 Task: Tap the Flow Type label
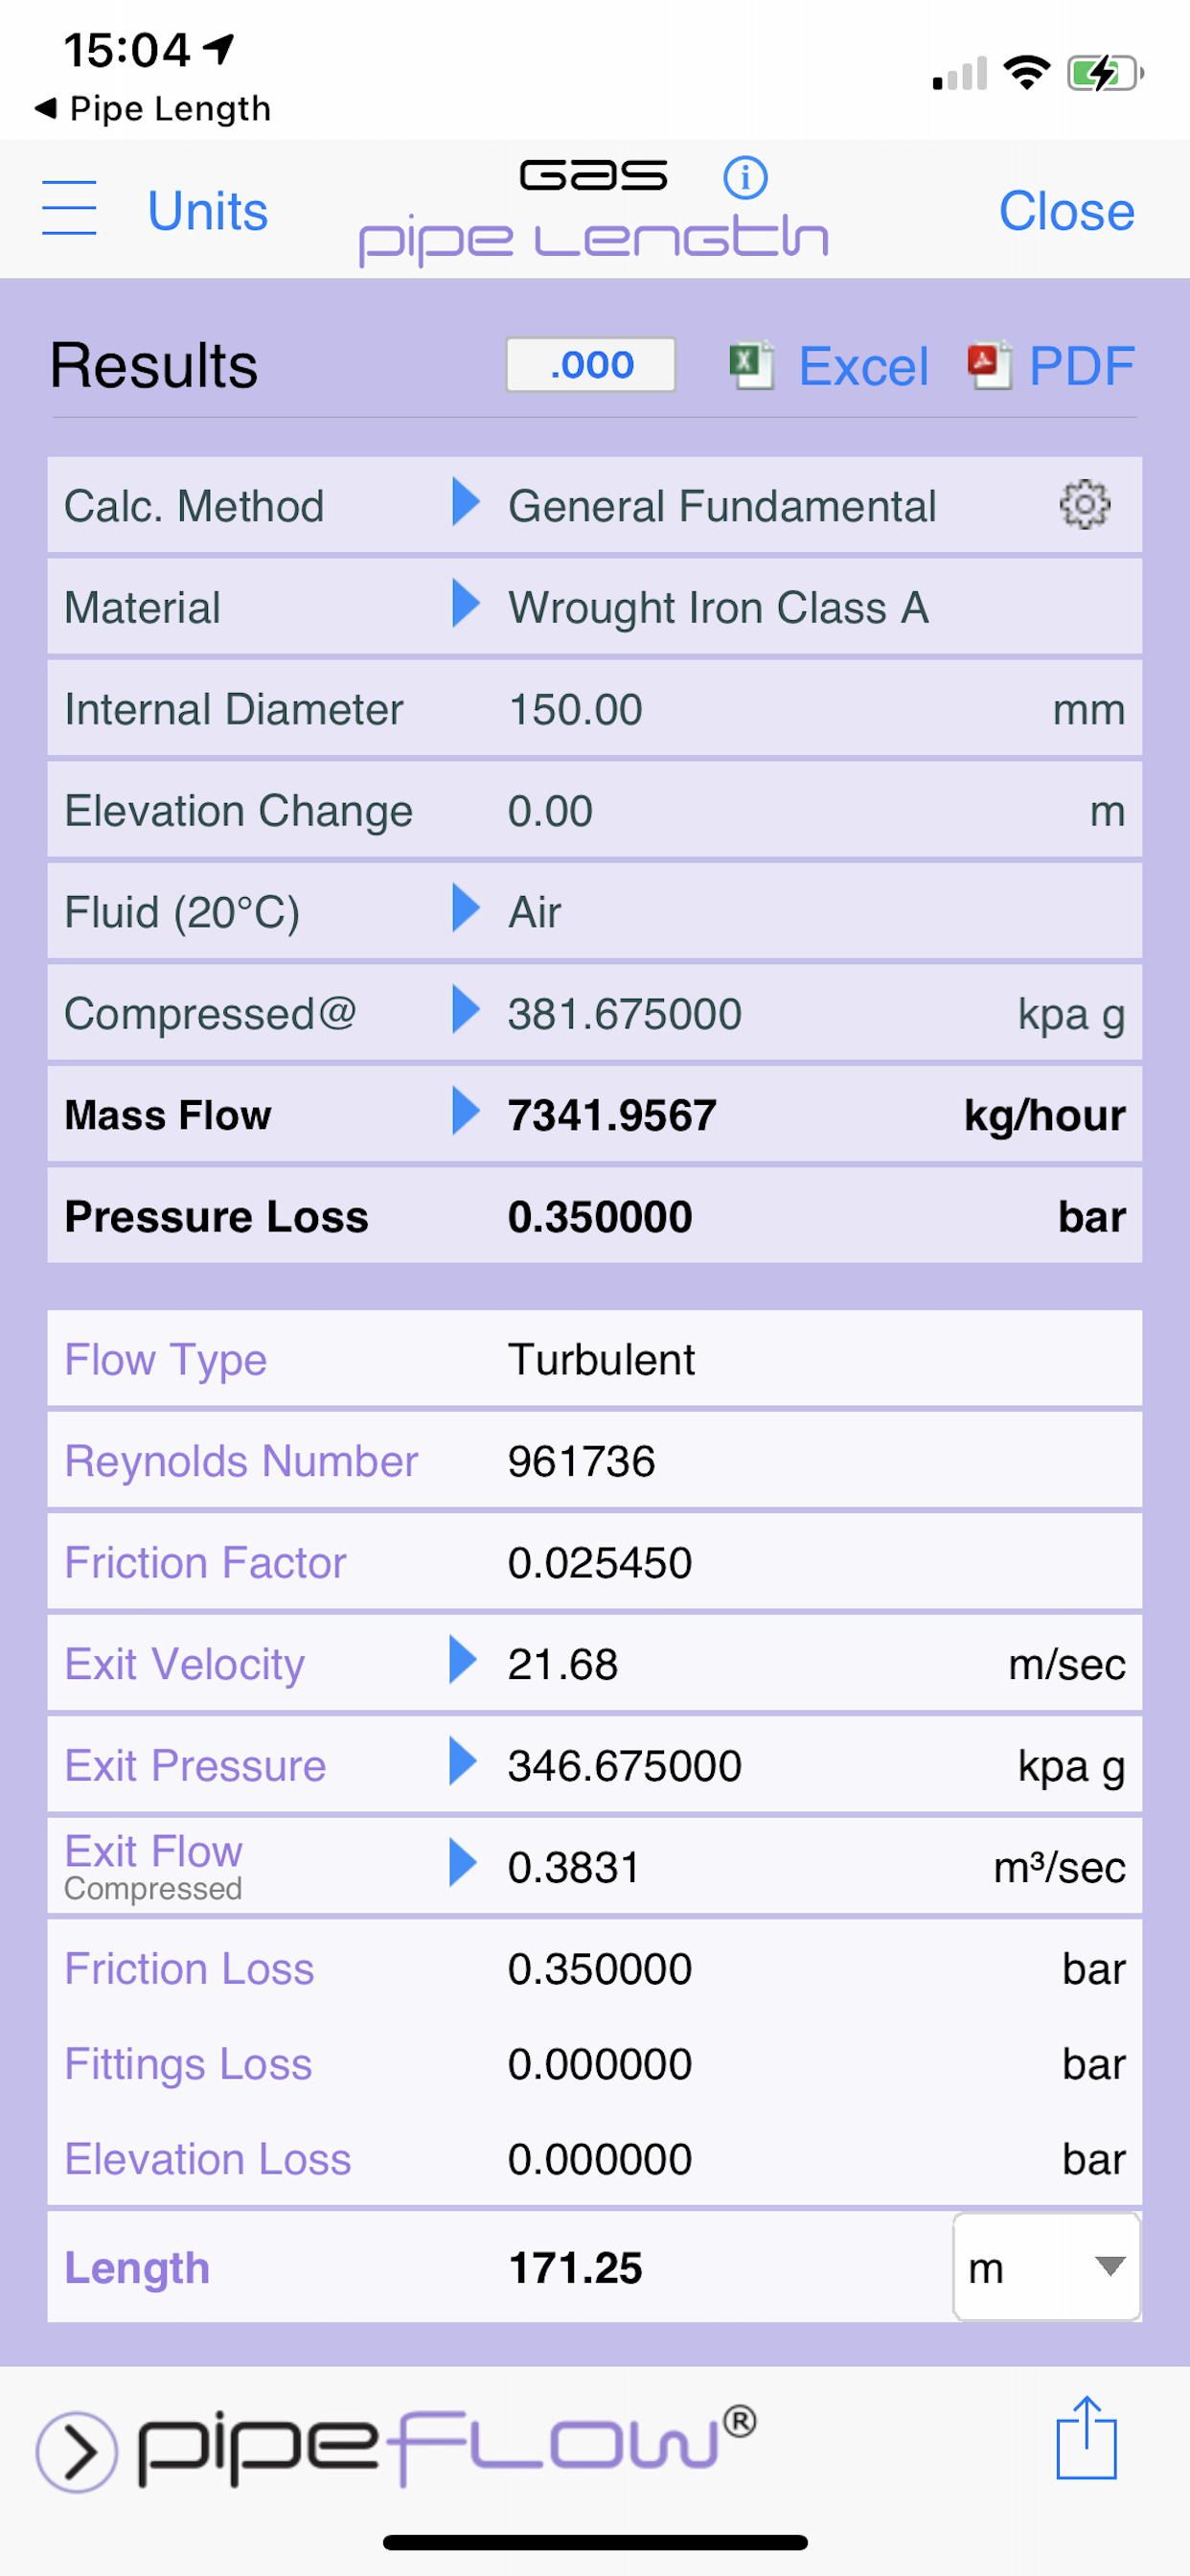pos(166,1359)
